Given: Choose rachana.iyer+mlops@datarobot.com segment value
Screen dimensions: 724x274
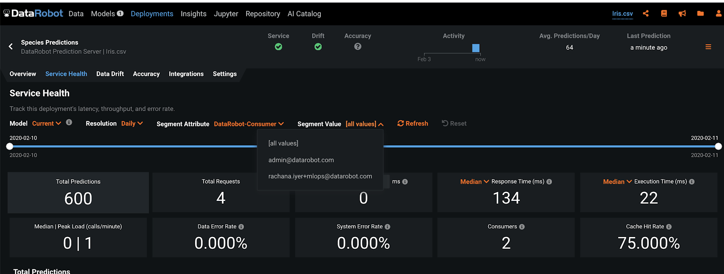Looking at the screenshot, I should click(320, 176).
